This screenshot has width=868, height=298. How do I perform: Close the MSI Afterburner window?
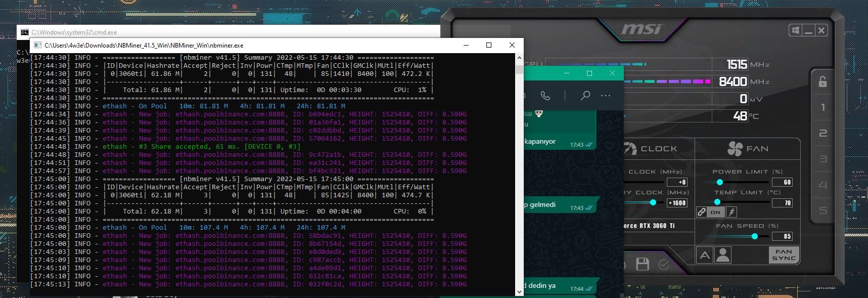point(821,30)
